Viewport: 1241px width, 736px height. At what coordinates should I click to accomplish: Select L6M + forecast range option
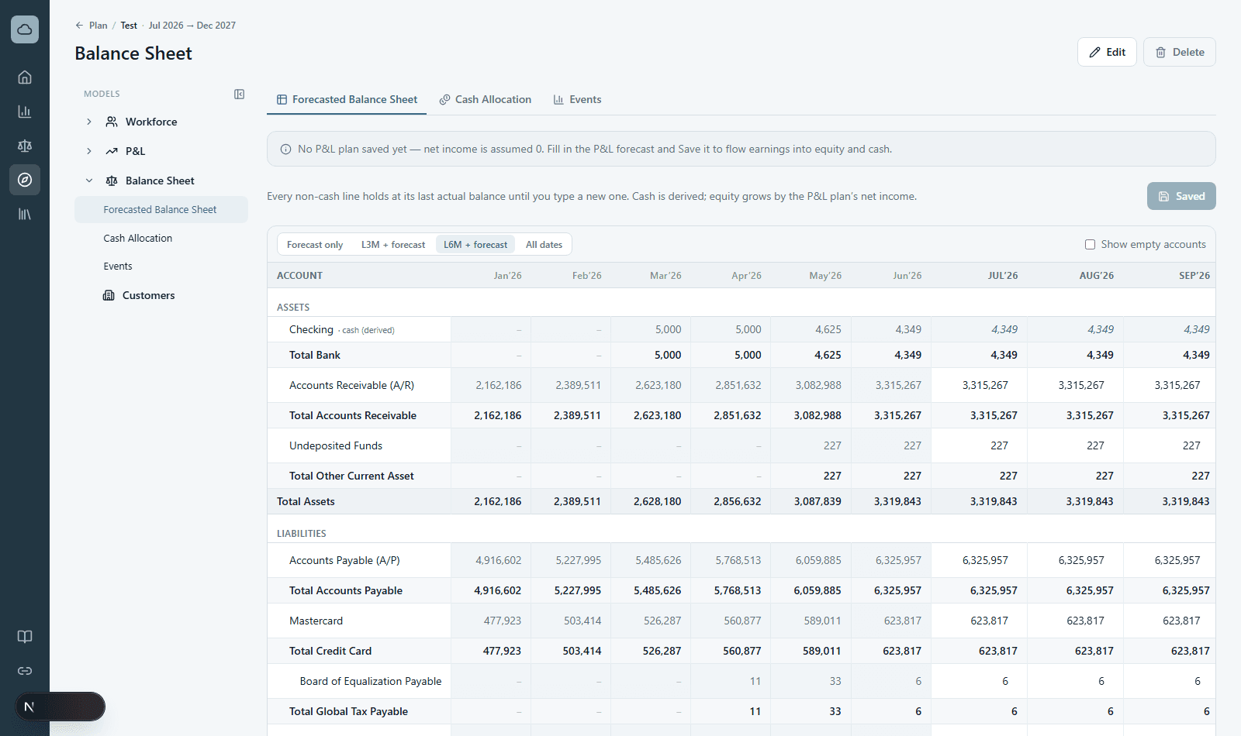475,245
